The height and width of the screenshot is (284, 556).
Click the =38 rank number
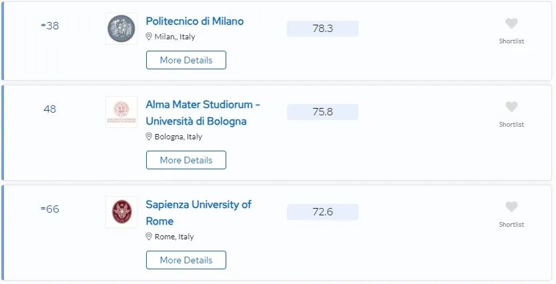pyautogui.click(x=50, y=26)
